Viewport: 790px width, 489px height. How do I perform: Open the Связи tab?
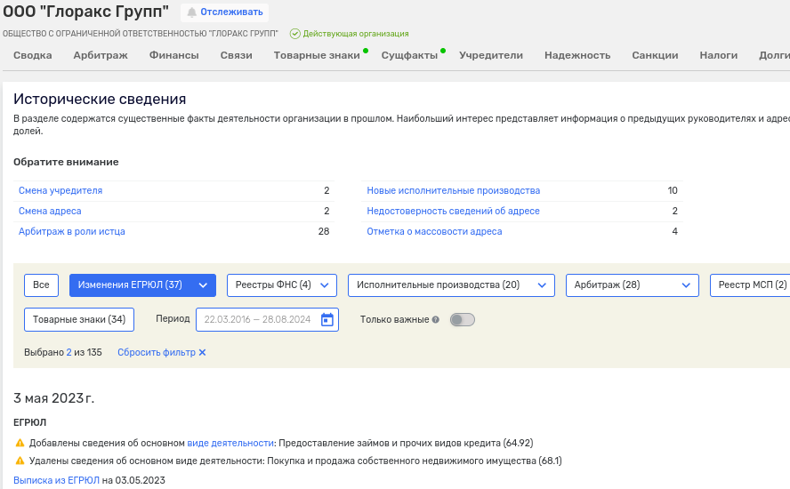click(x=237, y=55)
